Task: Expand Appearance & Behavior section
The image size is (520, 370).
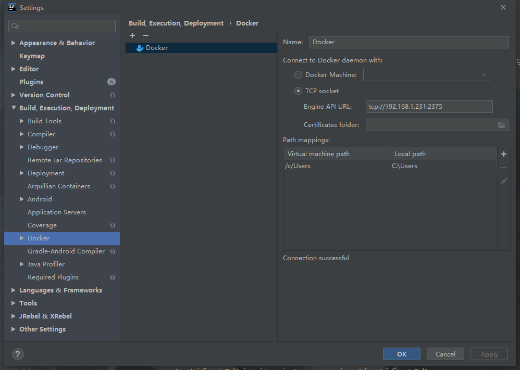Action: pos(13,43)
